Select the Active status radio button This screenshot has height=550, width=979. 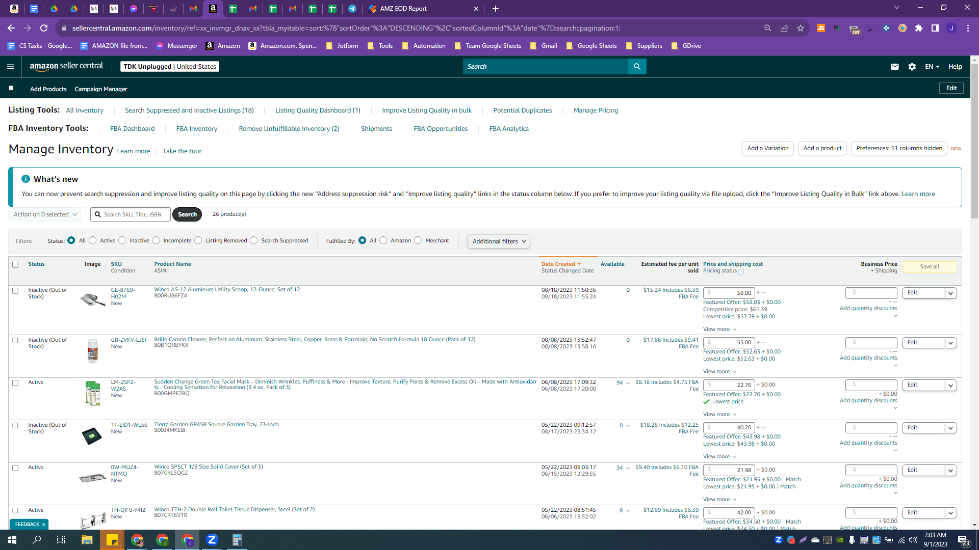93,240
